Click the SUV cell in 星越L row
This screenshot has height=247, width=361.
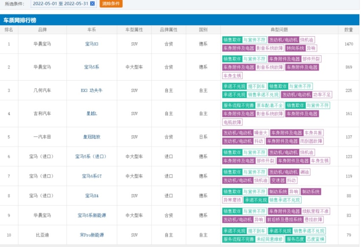(x=134, y=114)
